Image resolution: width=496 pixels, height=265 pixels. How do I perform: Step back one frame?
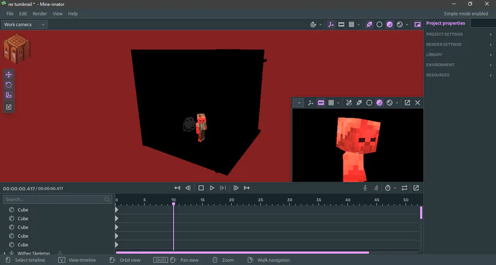(188, 188)
